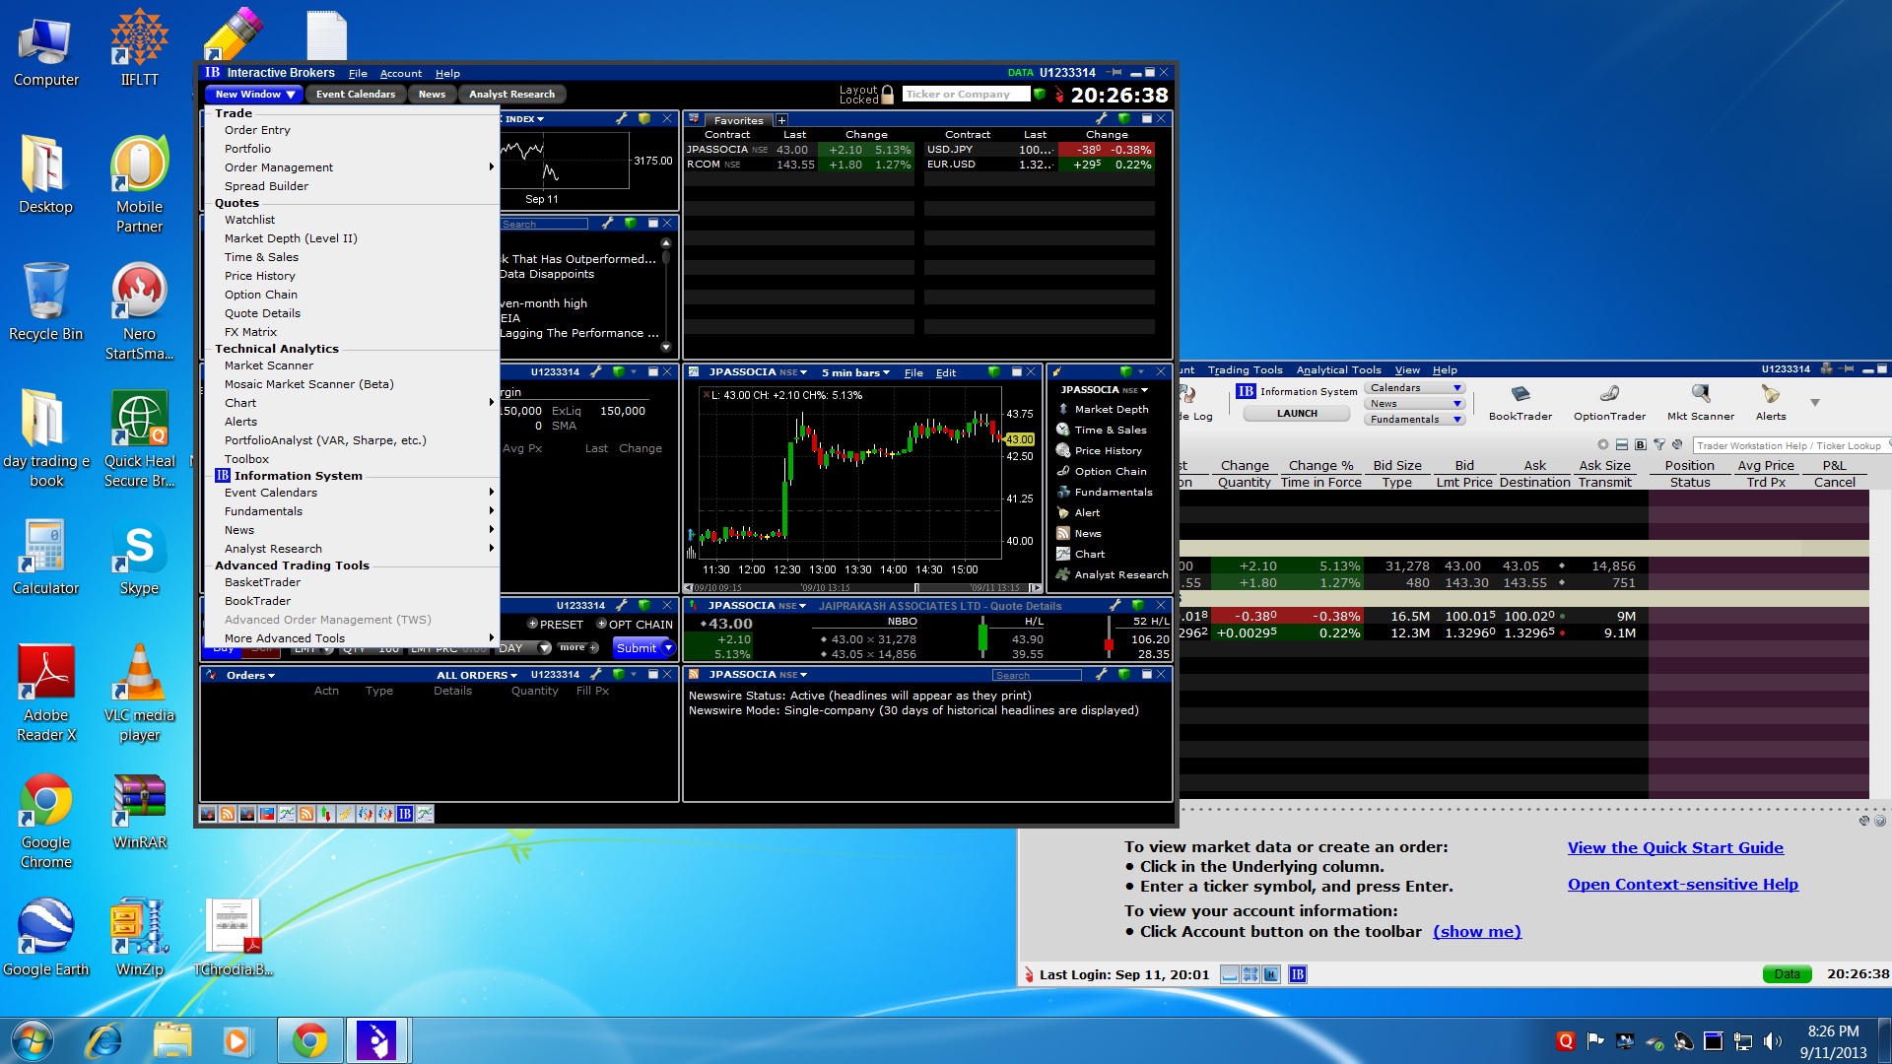1892x1064 pixels.
Task: Open the OptionTrader tool icon
Action: pos(1608,395)
